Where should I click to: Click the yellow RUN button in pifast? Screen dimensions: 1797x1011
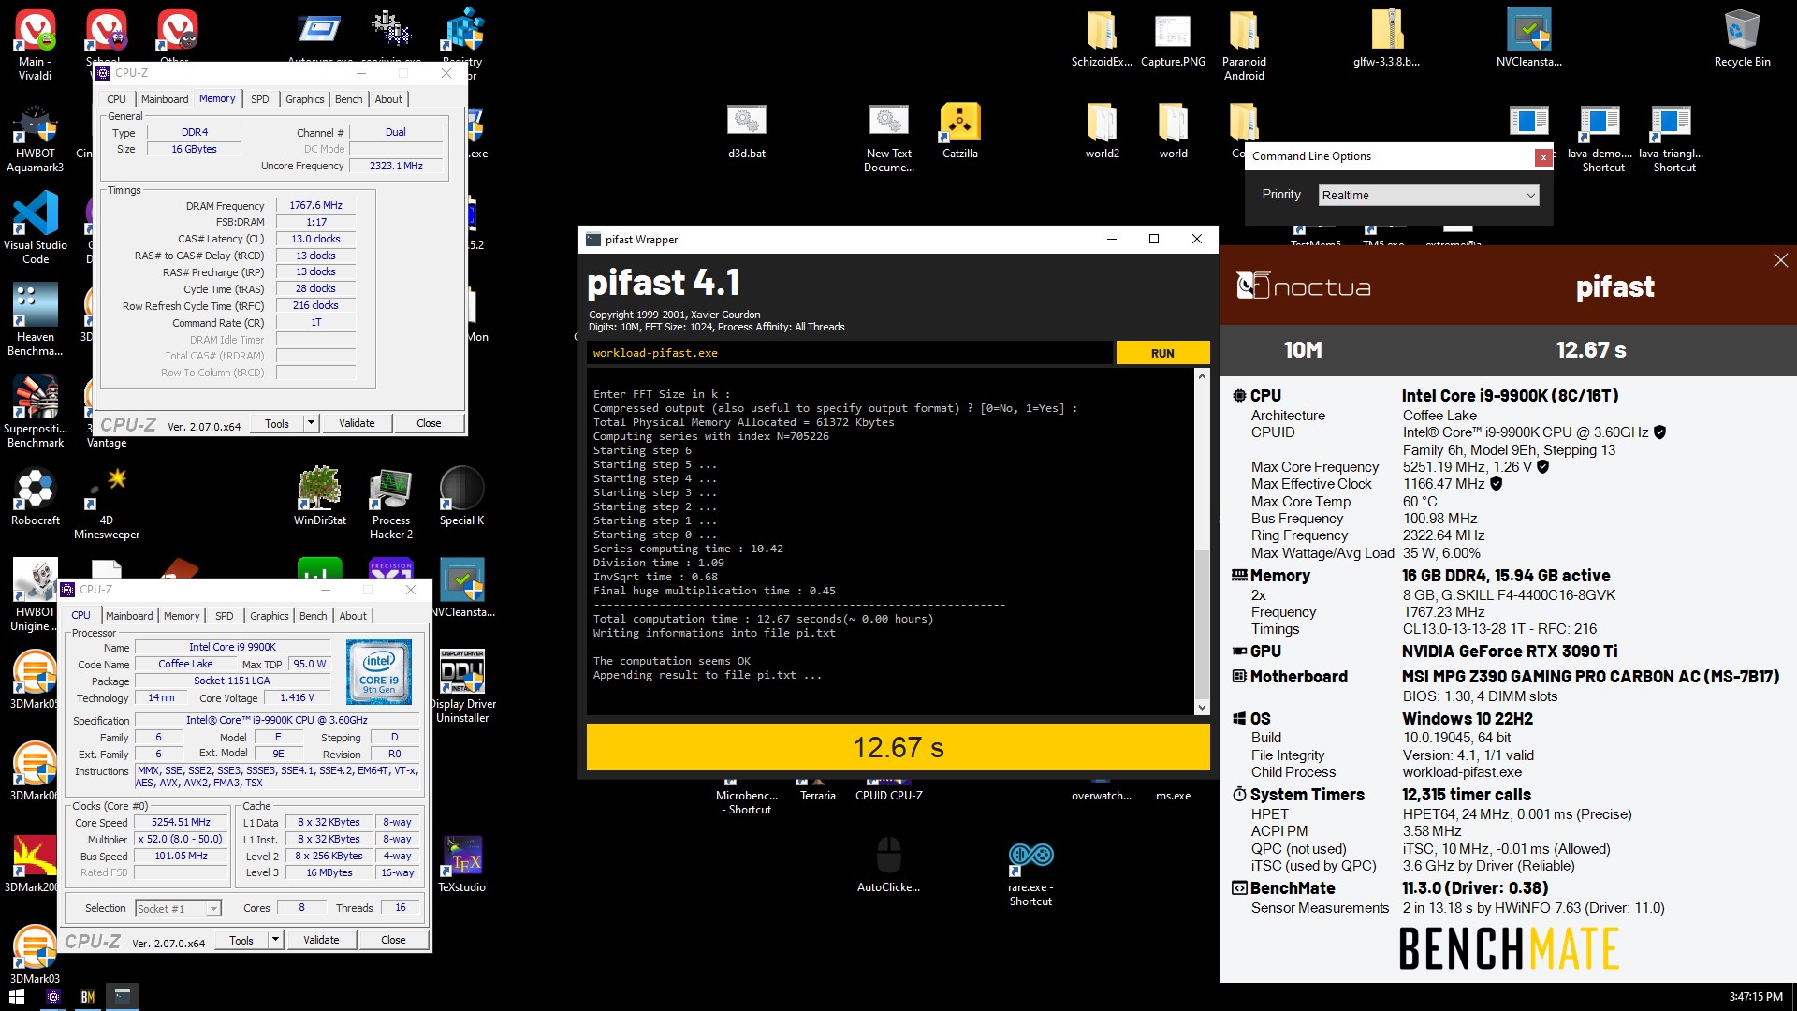point(1162,353)
